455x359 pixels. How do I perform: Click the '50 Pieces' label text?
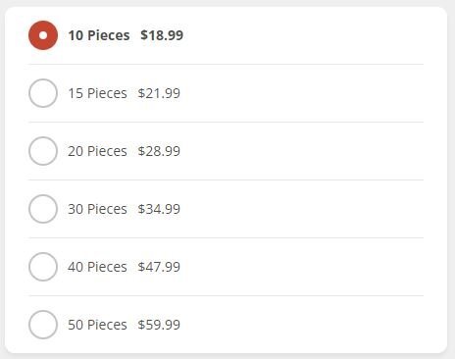coord(97,325)
